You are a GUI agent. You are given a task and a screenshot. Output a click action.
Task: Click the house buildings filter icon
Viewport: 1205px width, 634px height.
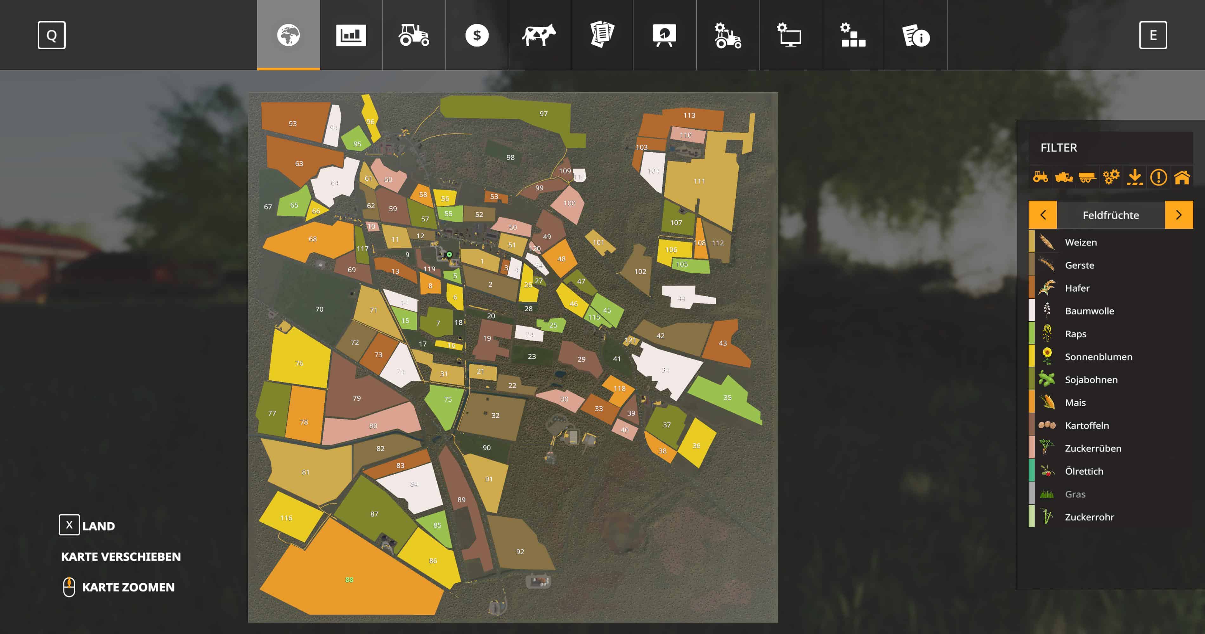click(x=1182, y=177)
